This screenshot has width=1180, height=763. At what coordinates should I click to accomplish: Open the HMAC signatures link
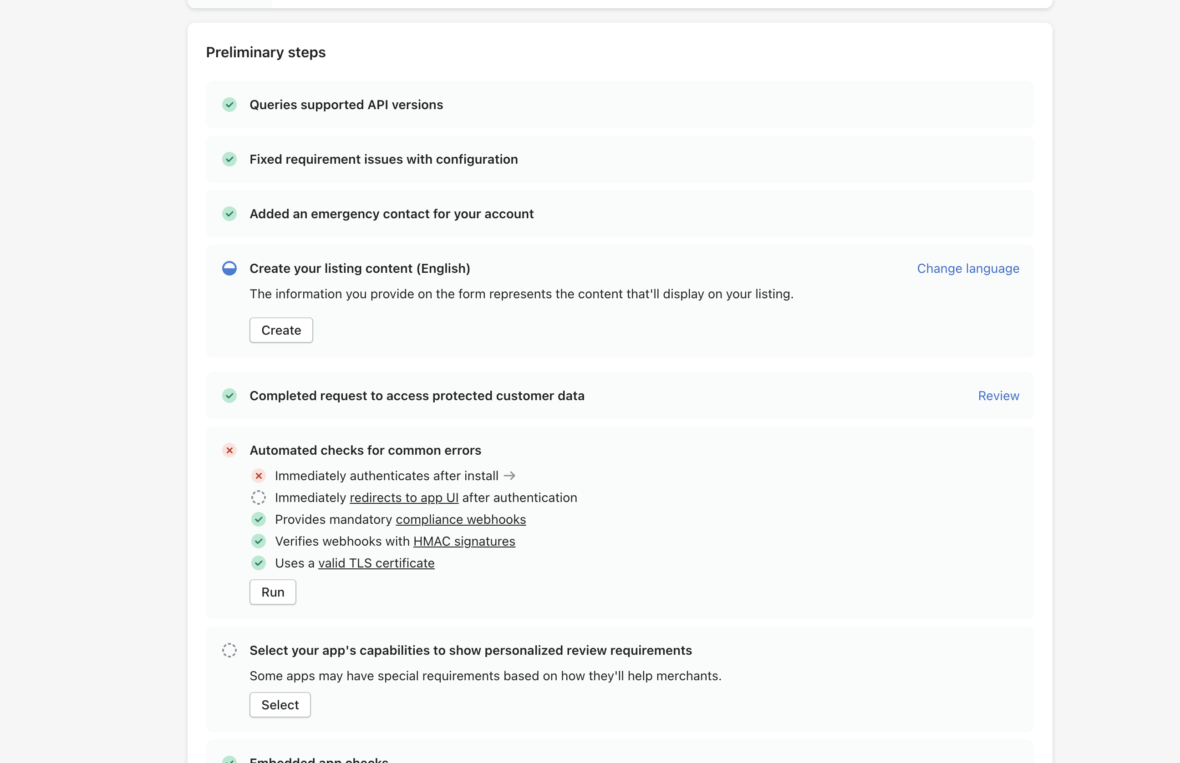point(463,541)
